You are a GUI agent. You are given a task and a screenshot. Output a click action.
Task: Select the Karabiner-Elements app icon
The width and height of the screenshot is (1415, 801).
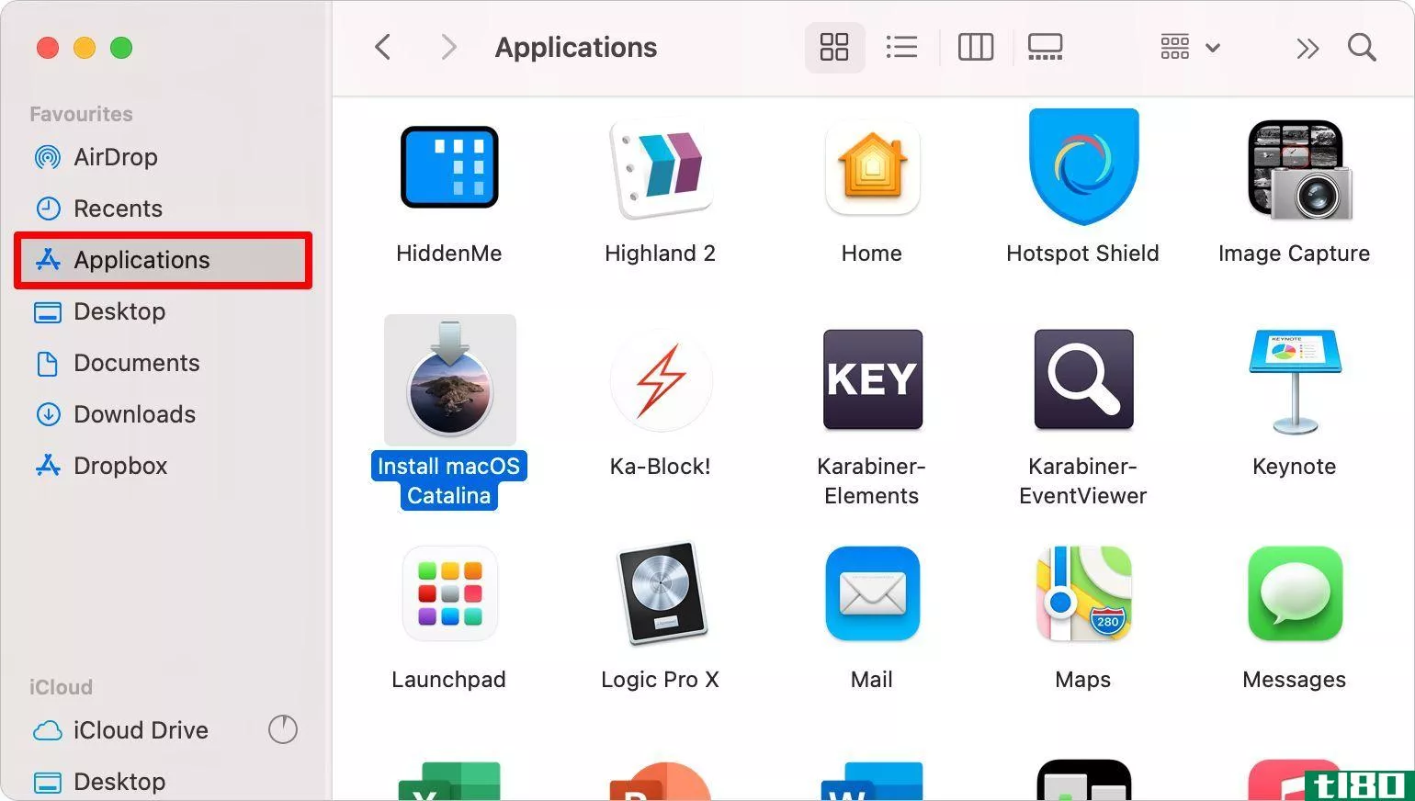[872, 379]
